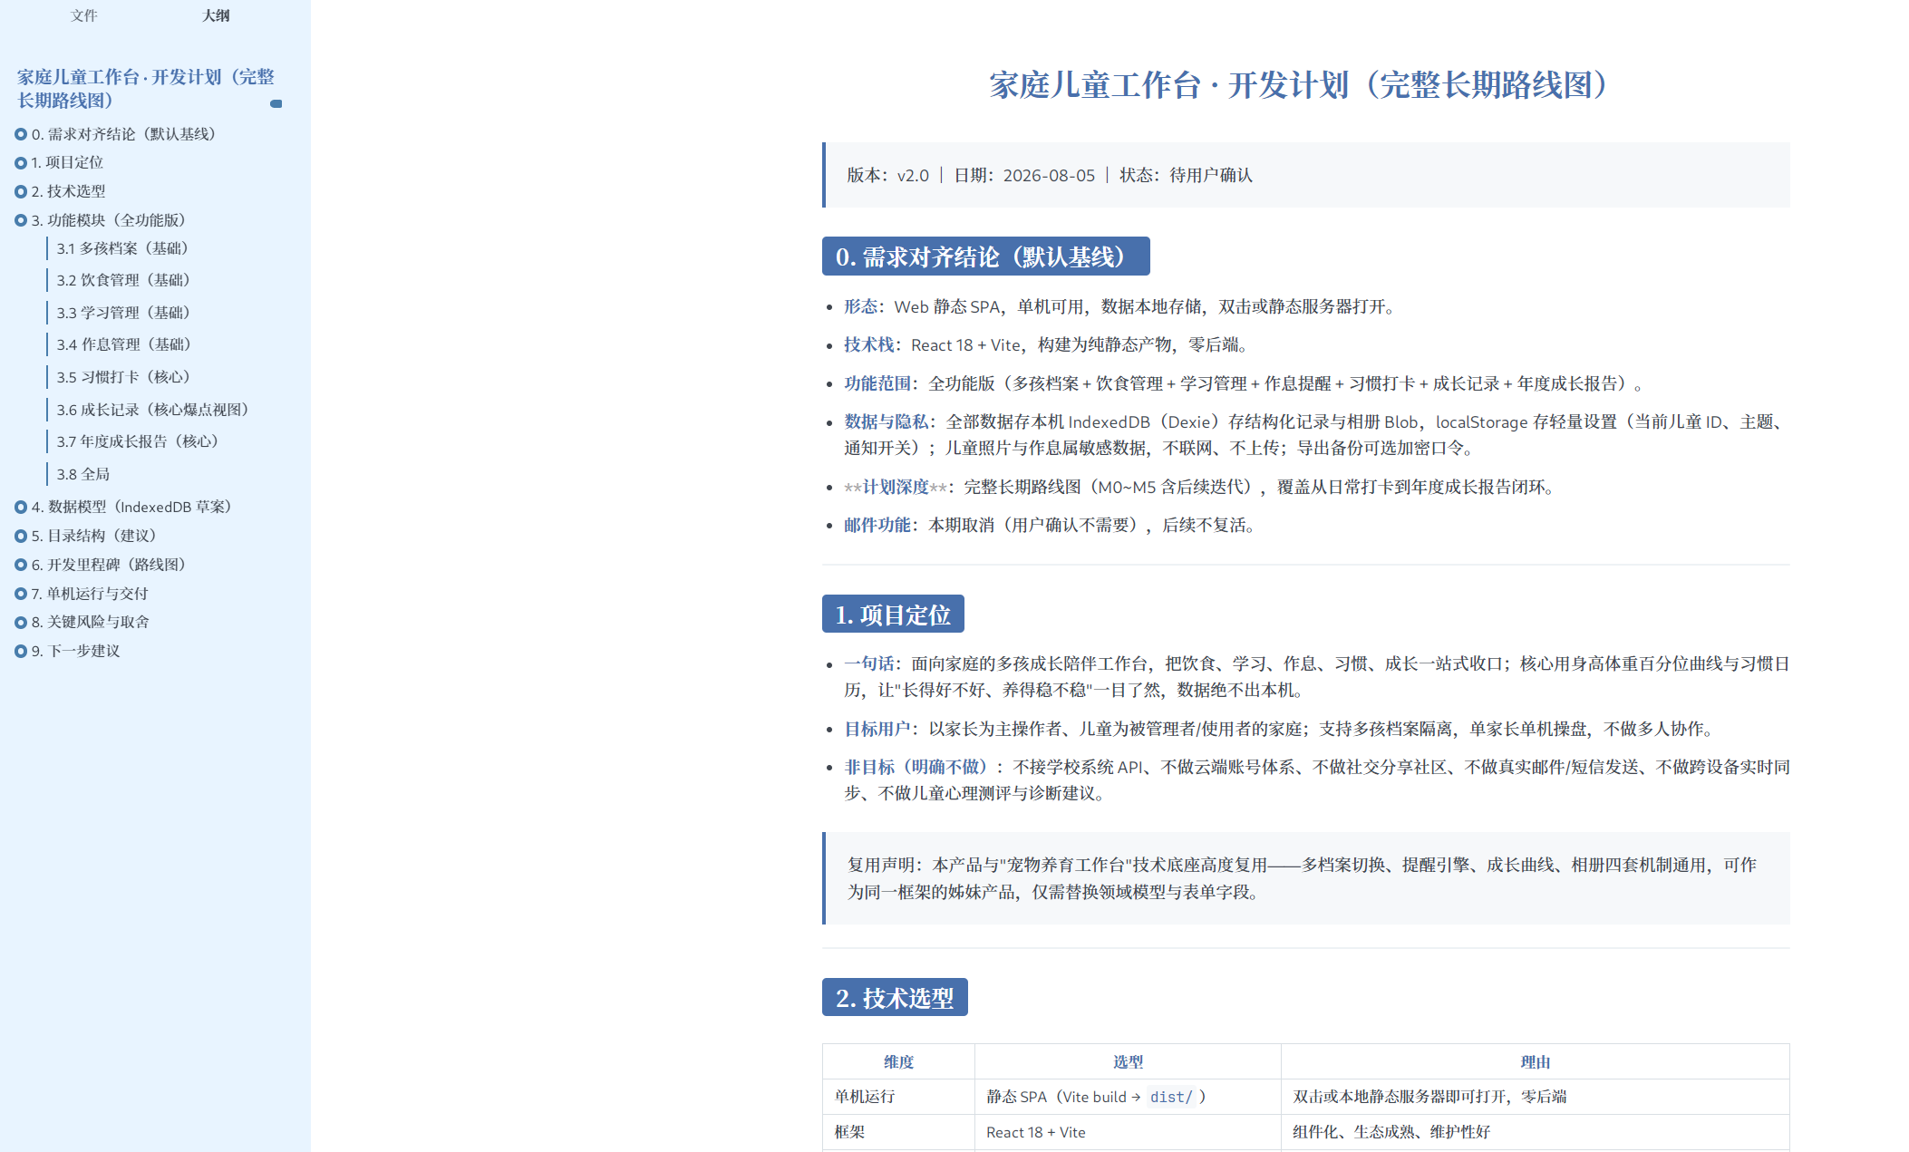This screenshot has width=1909, height=1152.
Task: Click circle bullet beside 1. 项目定位
Action: pyautogui.click(x=21, y=163)
